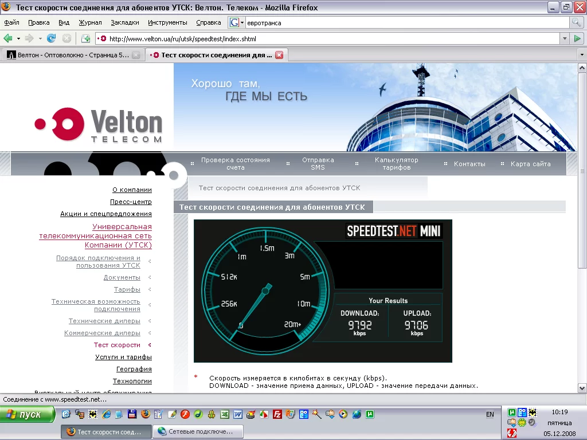Click in the search field with 'евротранса'

coord(408,23)
